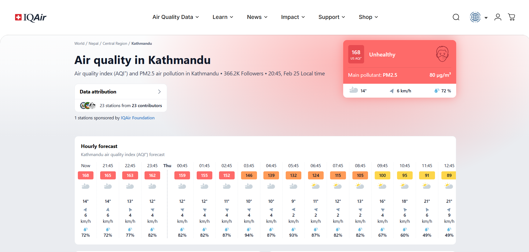Click the IQAir logo

click(x=31, y=17)
